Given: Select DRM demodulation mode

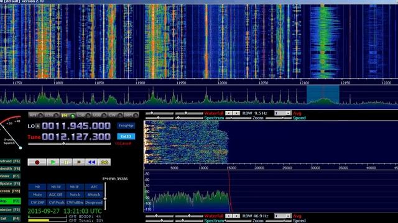Looking at the screenshot, I should [x=131, y=115].
